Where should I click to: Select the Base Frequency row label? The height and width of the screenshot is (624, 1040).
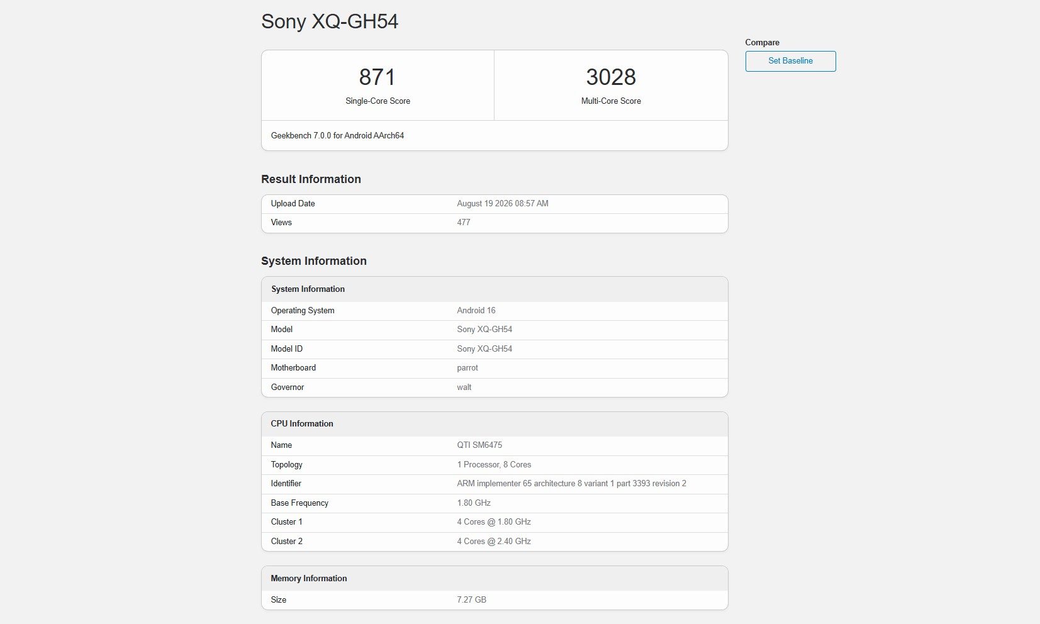(299, 503)
